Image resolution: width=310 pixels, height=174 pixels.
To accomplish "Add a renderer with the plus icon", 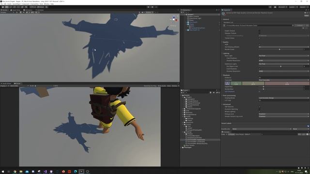I will [x=303, y=28].
